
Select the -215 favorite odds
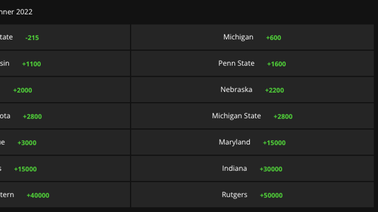point(65,37)
